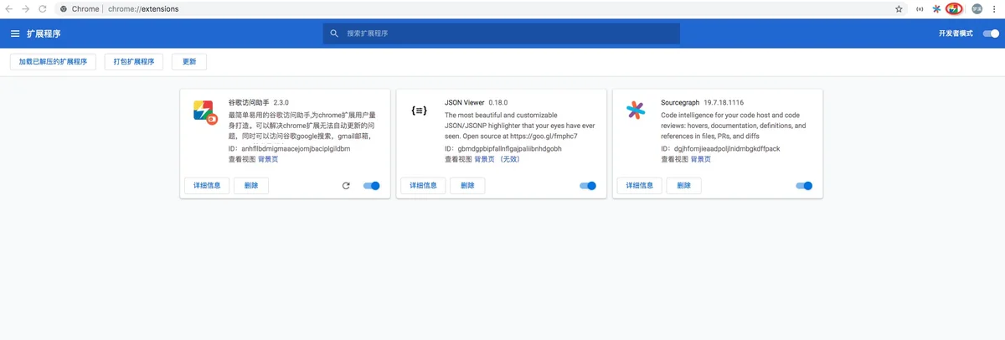This screenshot has height=340, width=1005.
Task: Click the browser forward arrow
Action: click(x=27, y=8)
